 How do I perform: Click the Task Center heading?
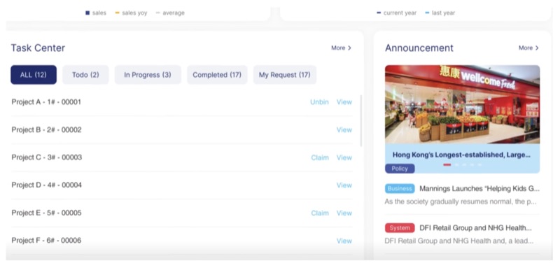38,48
